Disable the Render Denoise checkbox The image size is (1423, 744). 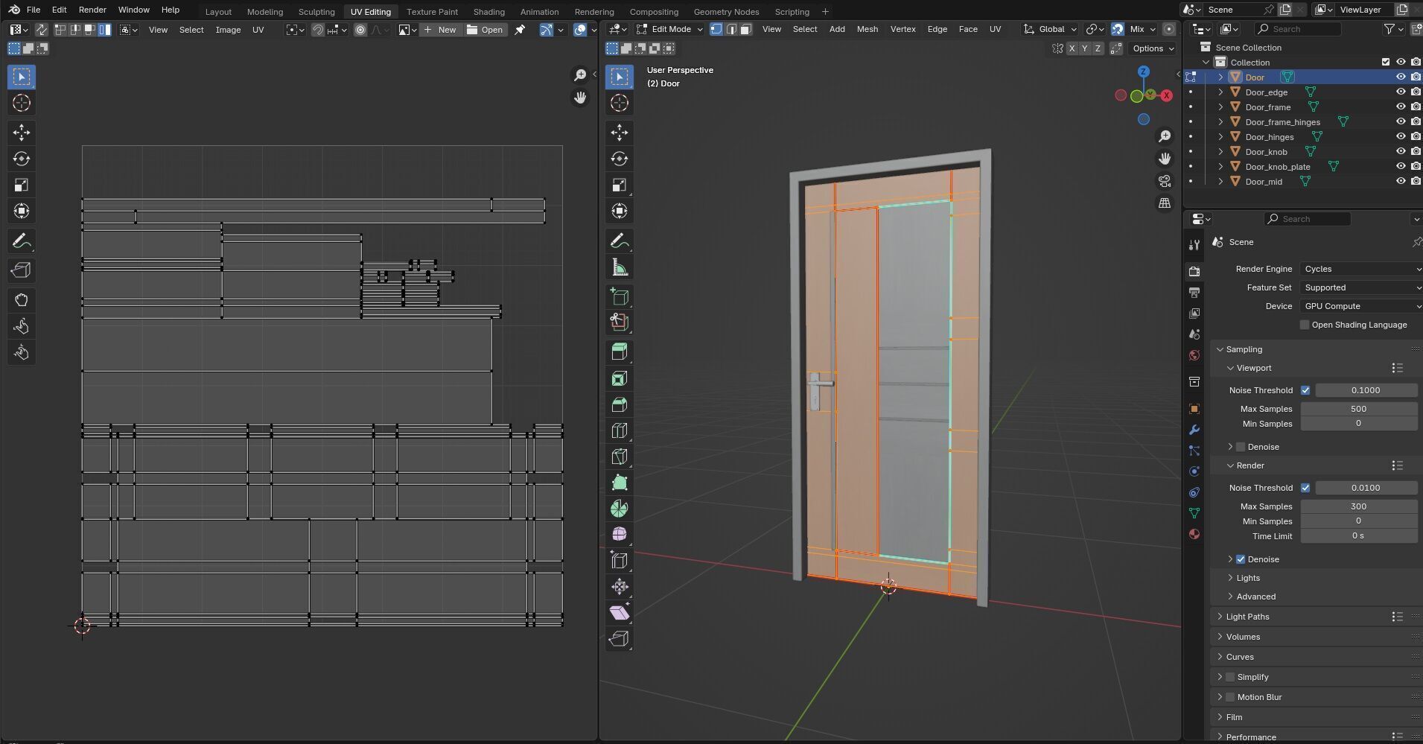(x=1241, y=559)
